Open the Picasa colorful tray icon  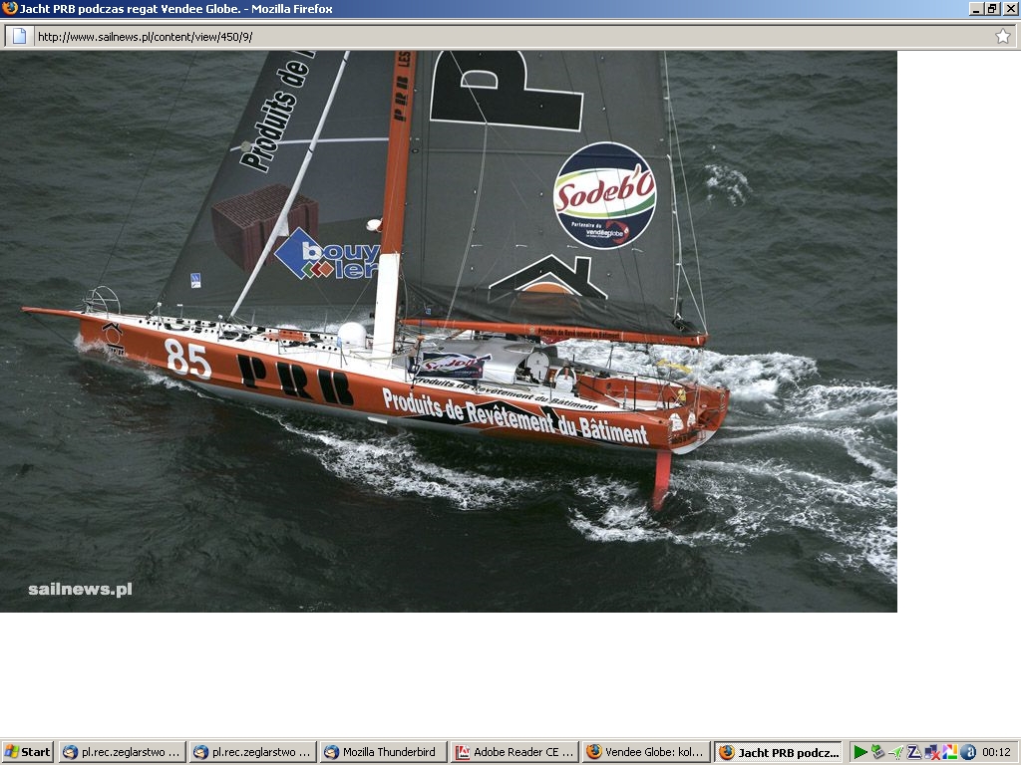point(949,752)
